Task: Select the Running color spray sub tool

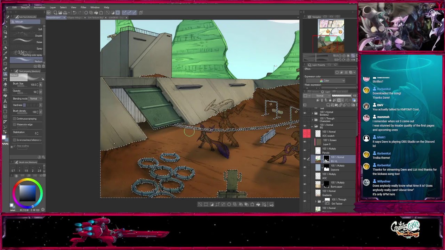Action: click(x=27, y=54)
